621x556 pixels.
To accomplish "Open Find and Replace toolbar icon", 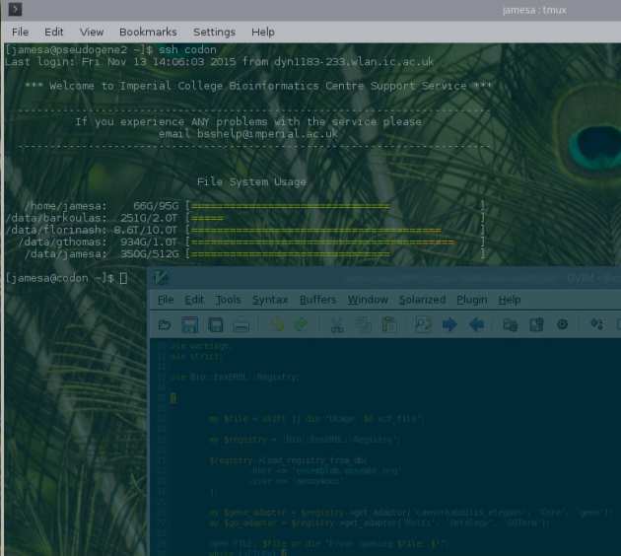I will [423, 324].
